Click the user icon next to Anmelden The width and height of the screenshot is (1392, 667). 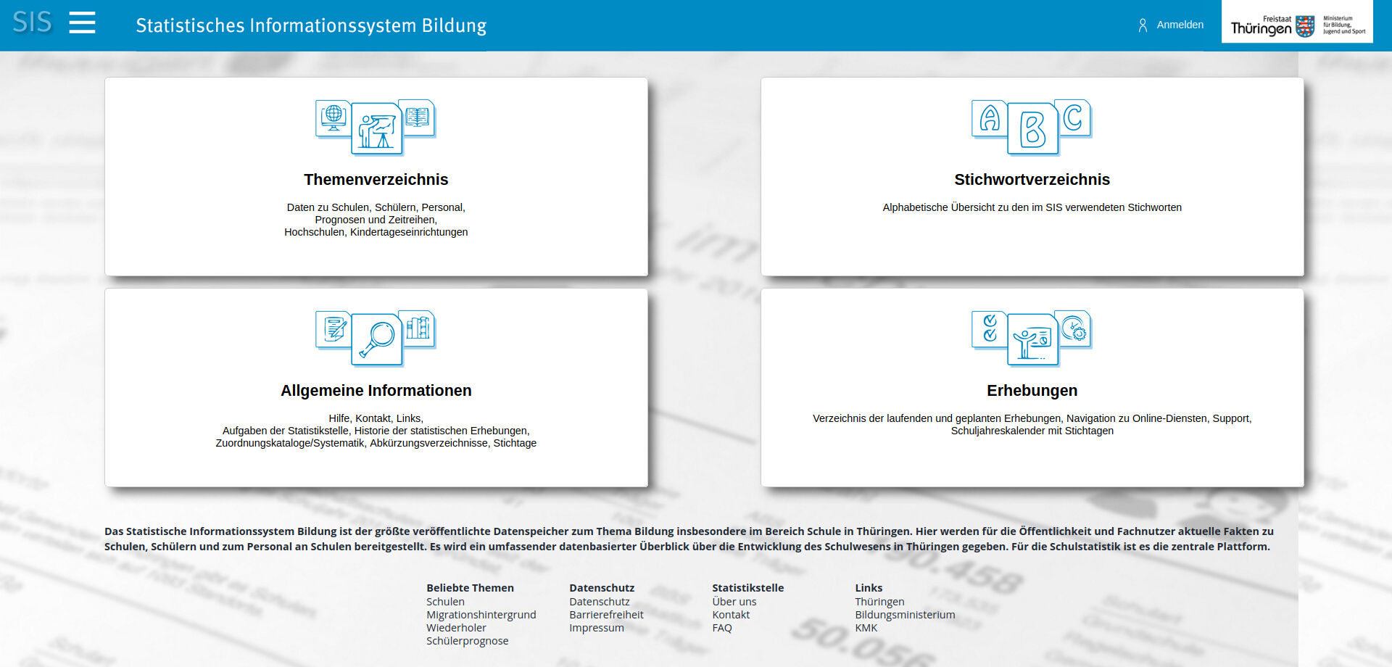1143,24
